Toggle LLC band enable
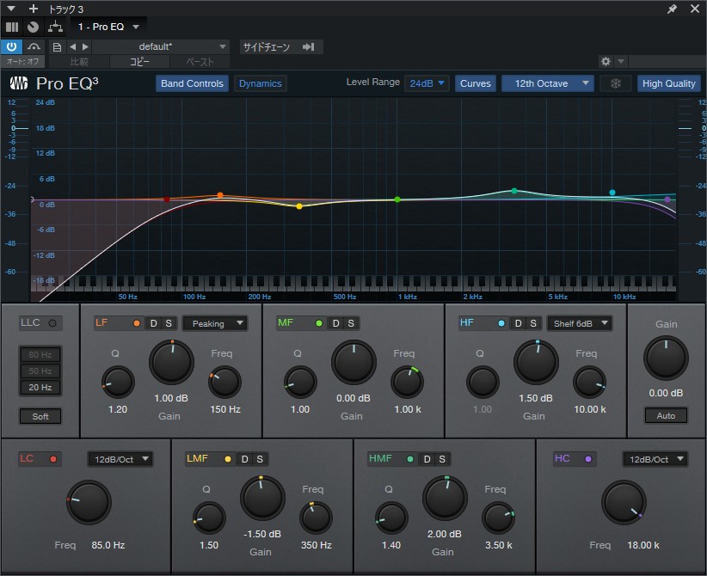This screenshot has height=576, width=707. click(x=52, y=323)
